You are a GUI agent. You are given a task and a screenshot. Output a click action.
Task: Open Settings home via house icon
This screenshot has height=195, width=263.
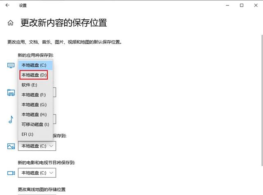(x=10, y=23)
